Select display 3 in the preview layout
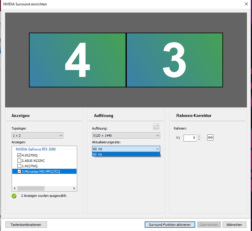The width and height of the screenshot is (252, 231). click(175, 60)
